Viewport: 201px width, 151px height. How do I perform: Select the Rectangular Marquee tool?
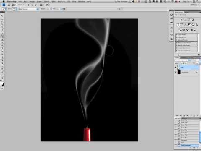(2, 18)
